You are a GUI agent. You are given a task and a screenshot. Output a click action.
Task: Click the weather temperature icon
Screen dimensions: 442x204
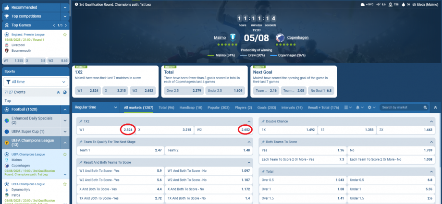point(363,4)
